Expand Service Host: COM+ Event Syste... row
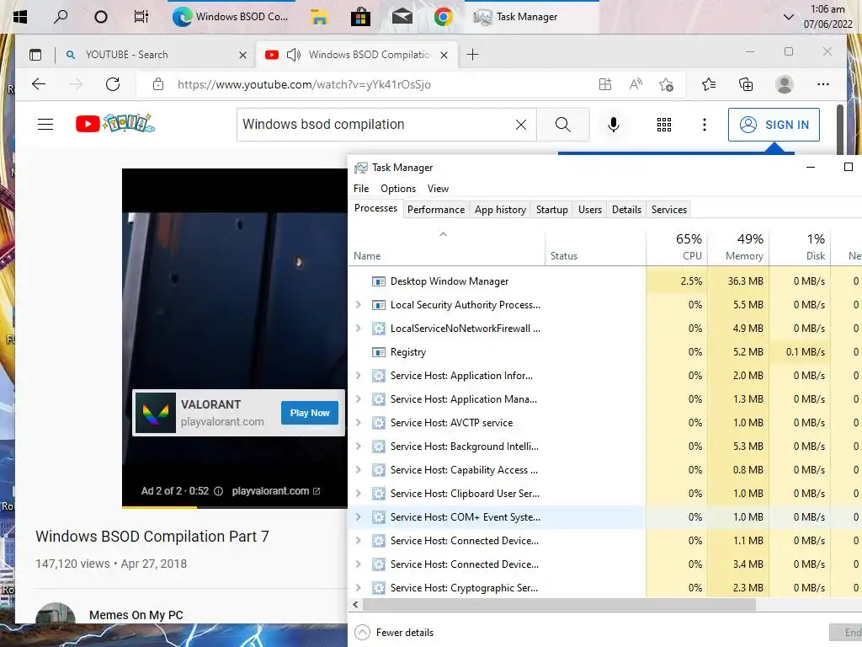The height and width of the screenshot is (647, 862). pyautogui.click(x=359, y=517)
